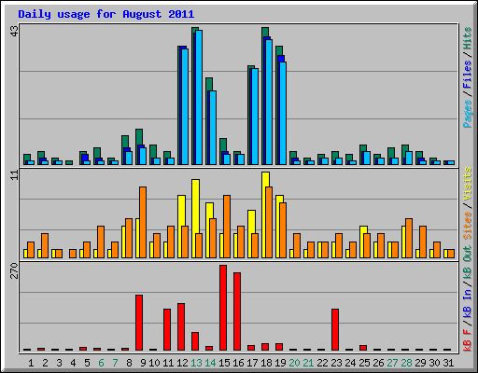
Task: Click the day 12 red kB bar
Action: (181, 327)
